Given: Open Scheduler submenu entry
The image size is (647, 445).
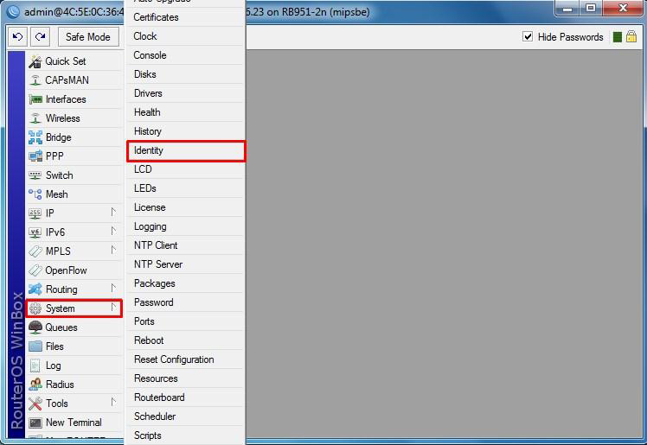Looking at the screenshot, I should click(184, 416).
